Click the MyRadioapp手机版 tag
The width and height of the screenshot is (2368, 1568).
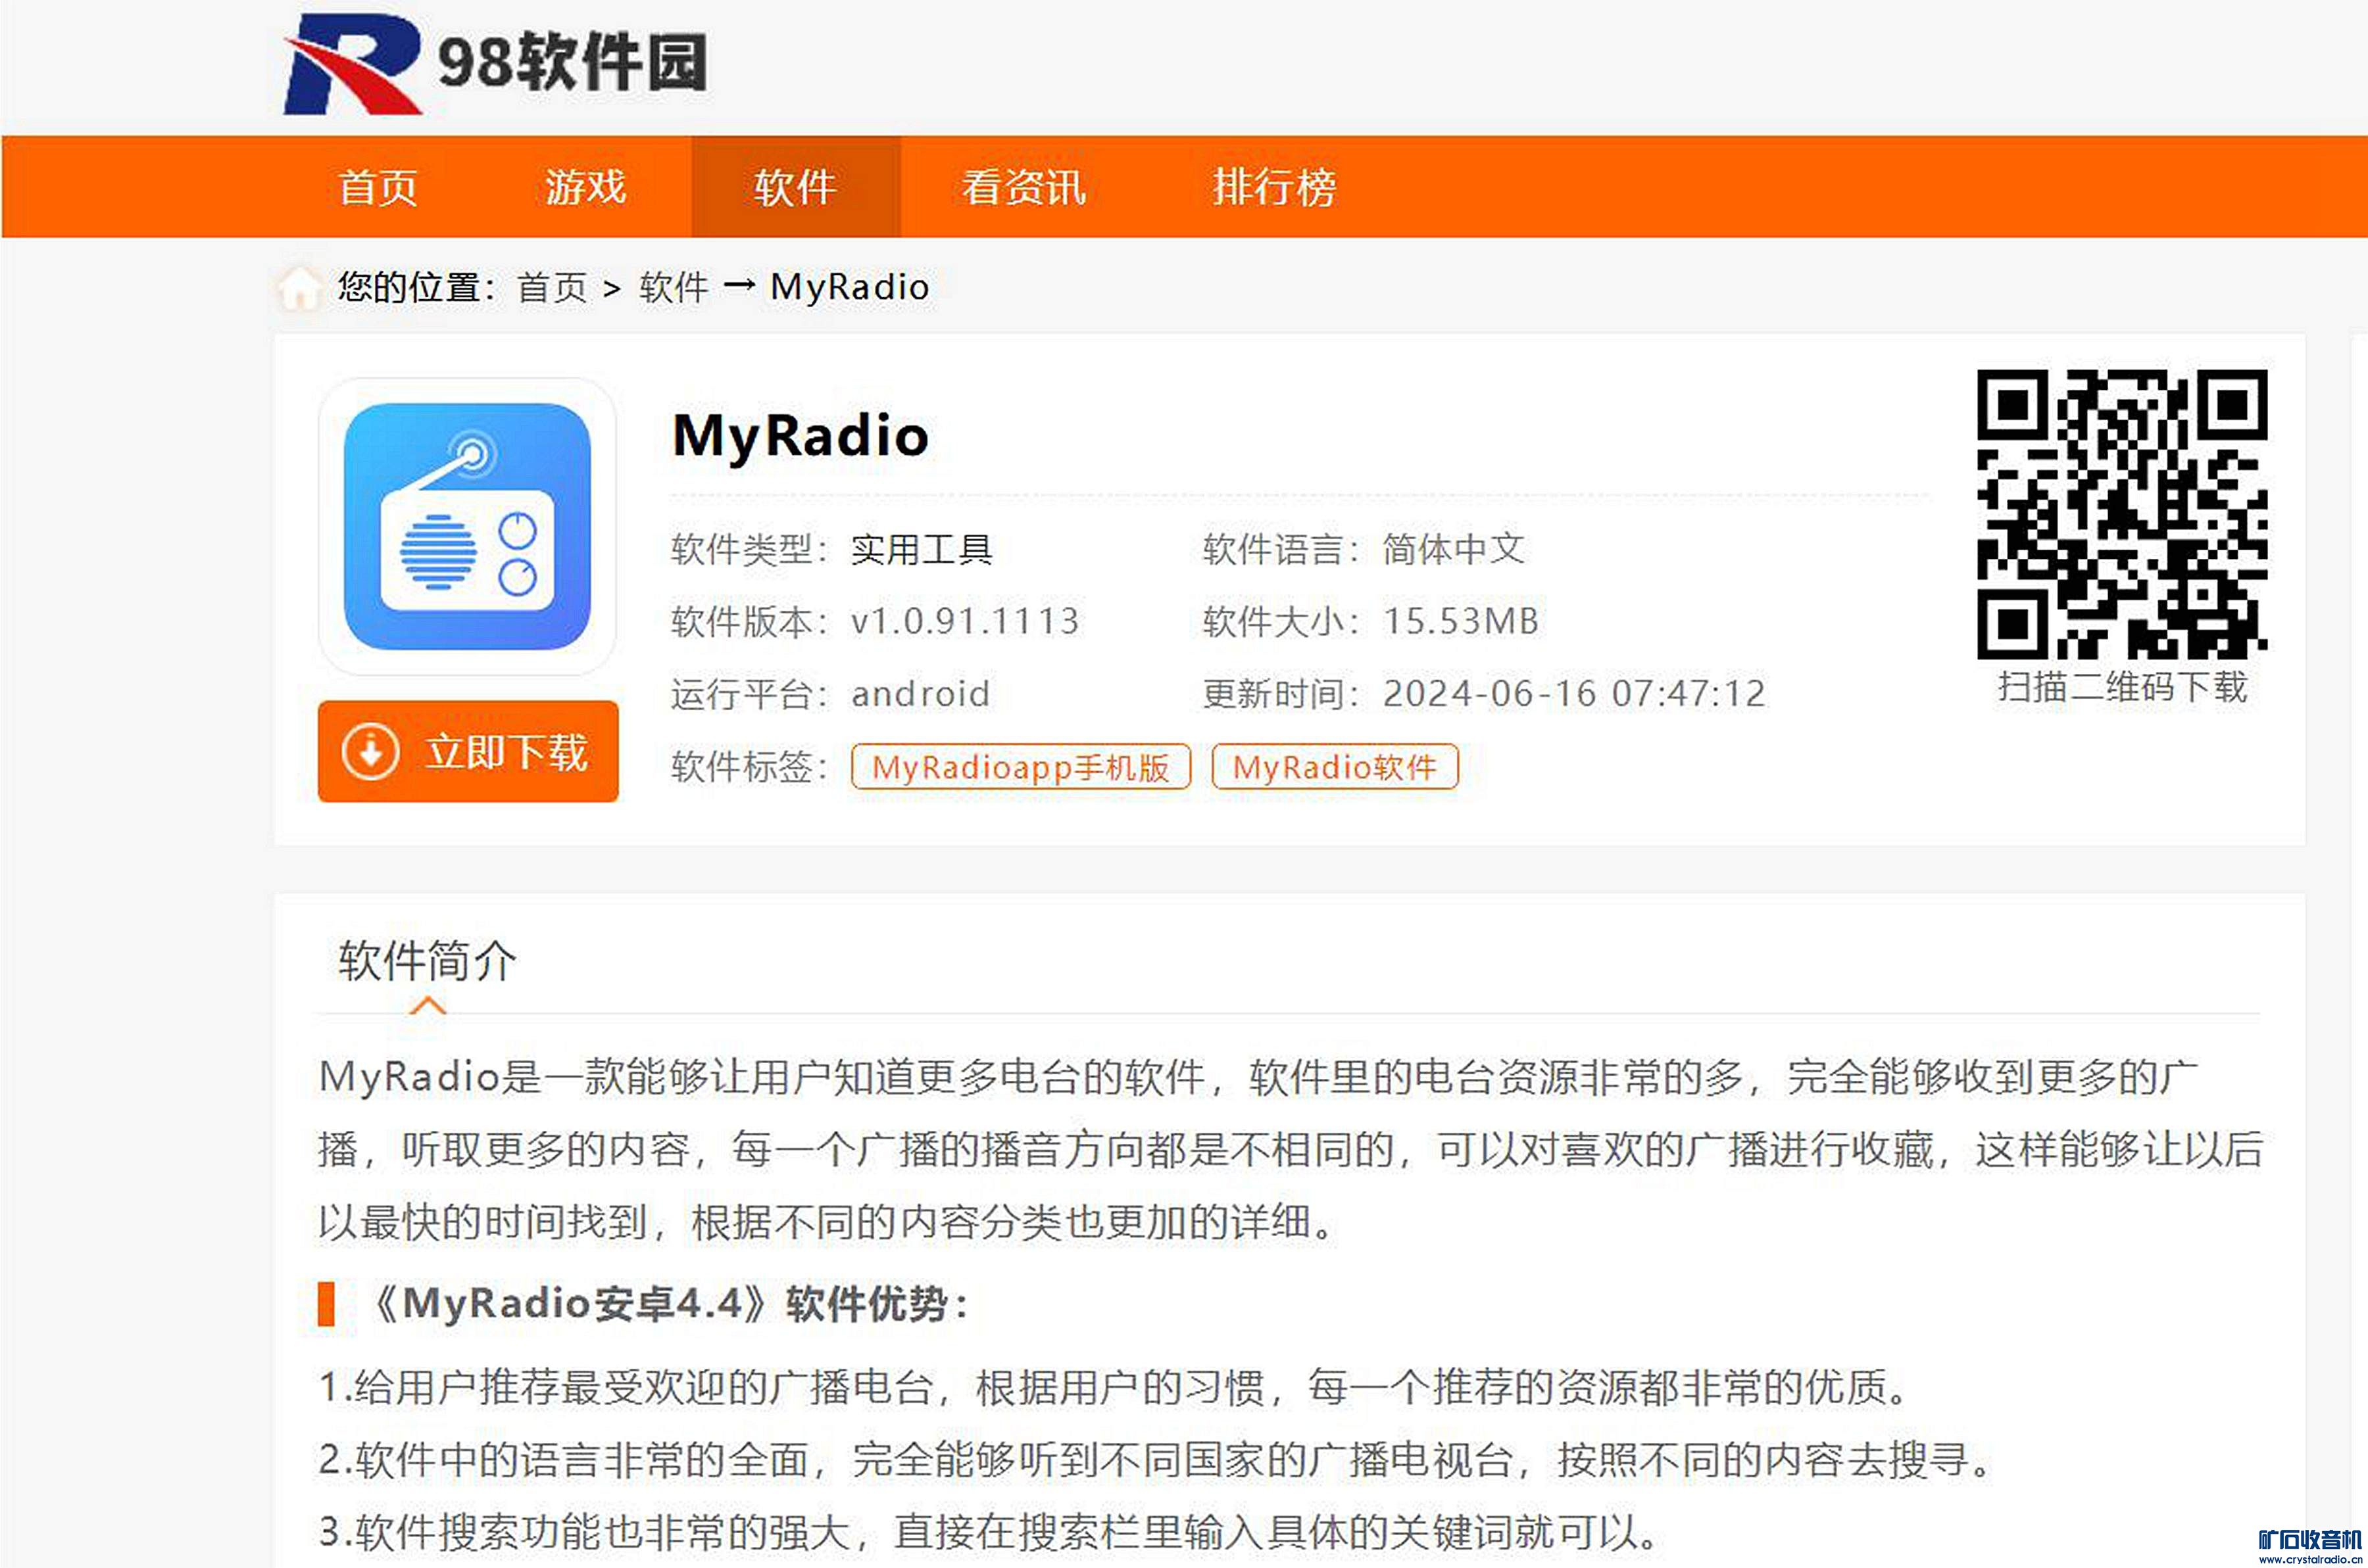[x=1020, y=767]
